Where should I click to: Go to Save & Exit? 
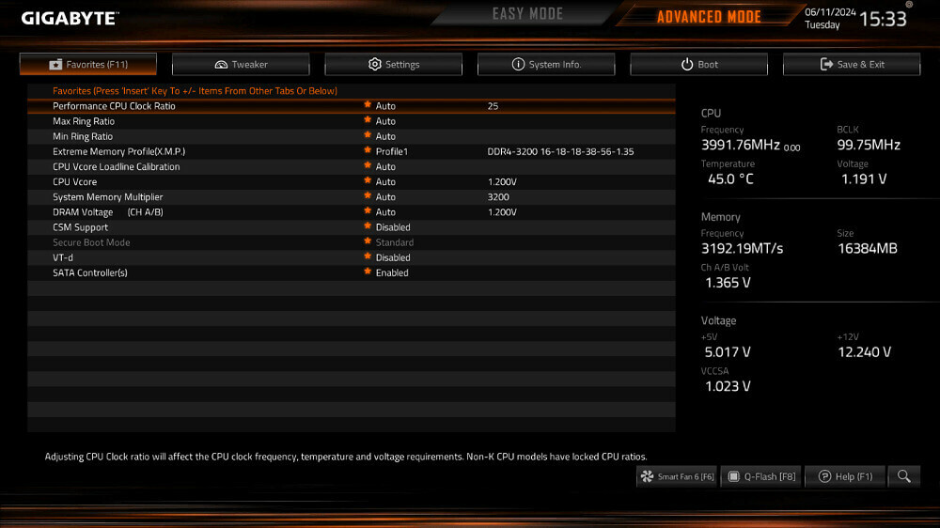click(x=852, y=64)
